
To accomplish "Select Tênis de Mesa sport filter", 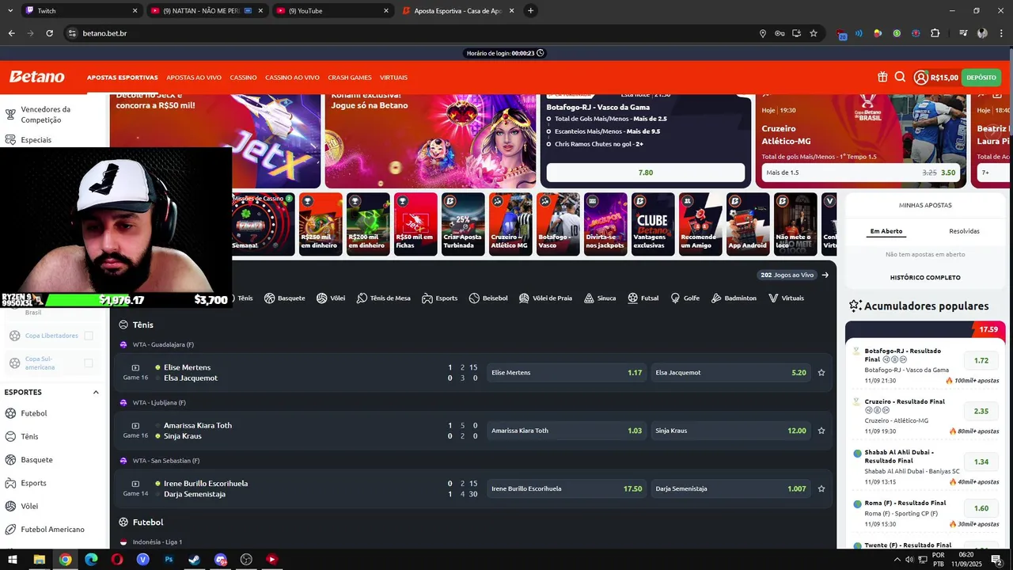I will pyautogui.click(x=384, y=298).
